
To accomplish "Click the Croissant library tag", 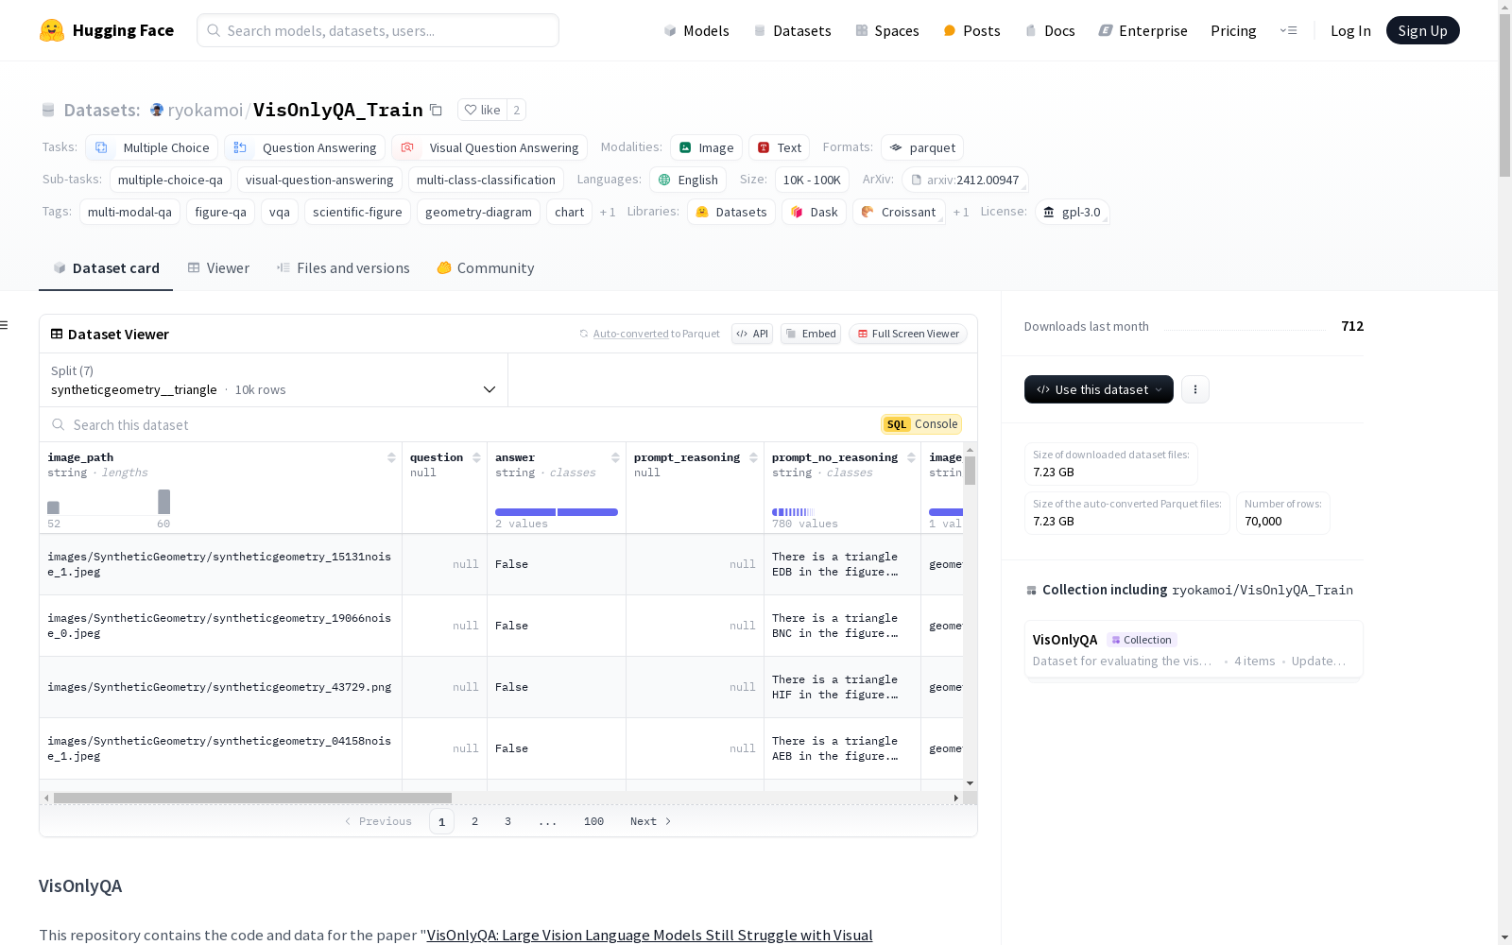I will tap(899, 212).
